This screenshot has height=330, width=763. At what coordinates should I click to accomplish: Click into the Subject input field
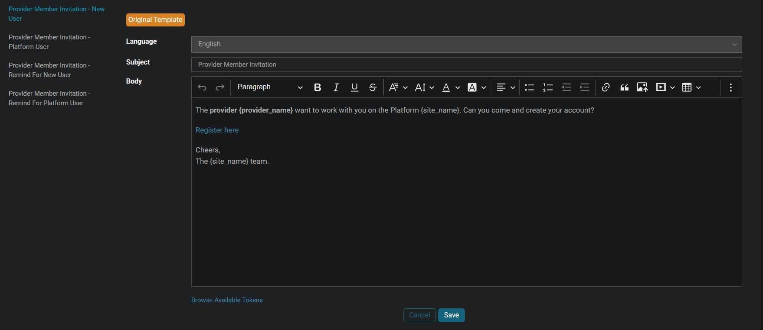tap(466, 65)
